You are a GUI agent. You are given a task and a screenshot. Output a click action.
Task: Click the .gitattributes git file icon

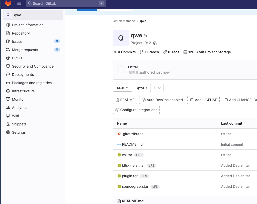tap(119, 134)
